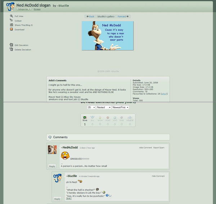Click the Full View text link

[19, 16]
